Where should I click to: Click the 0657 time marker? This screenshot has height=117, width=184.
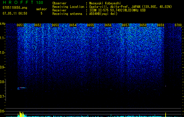[125, 25]
